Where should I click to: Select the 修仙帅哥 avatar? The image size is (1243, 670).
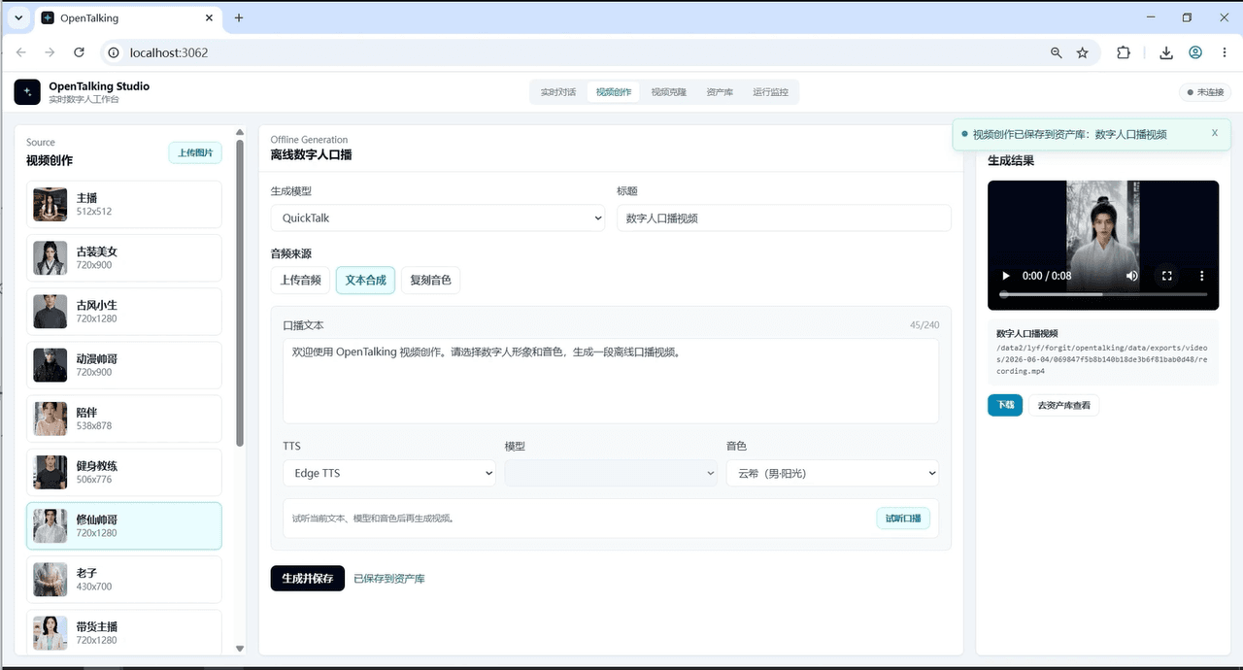pos(124,525)
